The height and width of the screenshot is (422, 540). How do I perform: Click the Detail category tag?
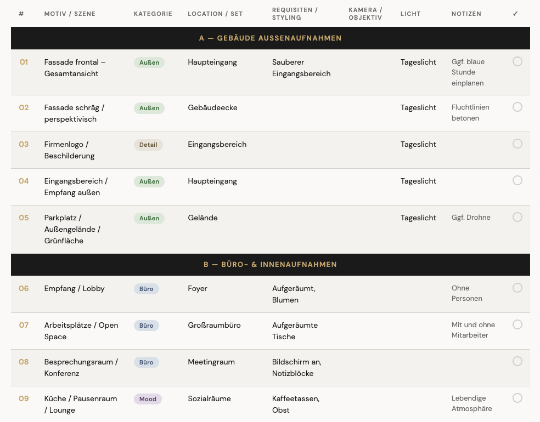point(148,145)
